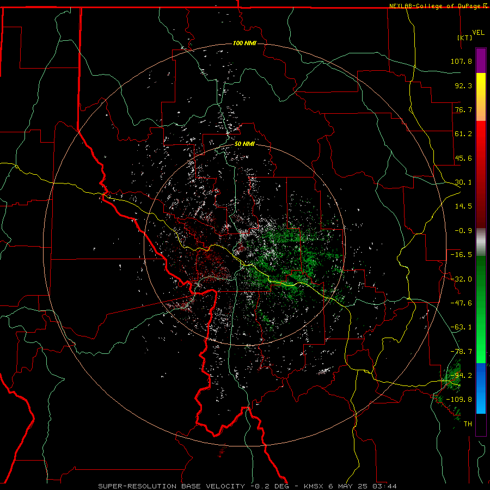Screen dimensions: 490x490
Task: Click the -94.2 velocity scale value
Action: tap(461, 376)
